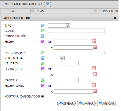Focus the DESCRIPCION text field
The width and height of the screenshot is (121, 111).
76,53
